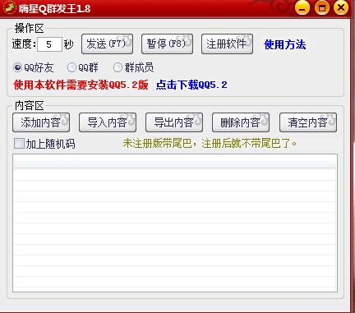Close the 嗨星Q群发王 window

point(341,7)
